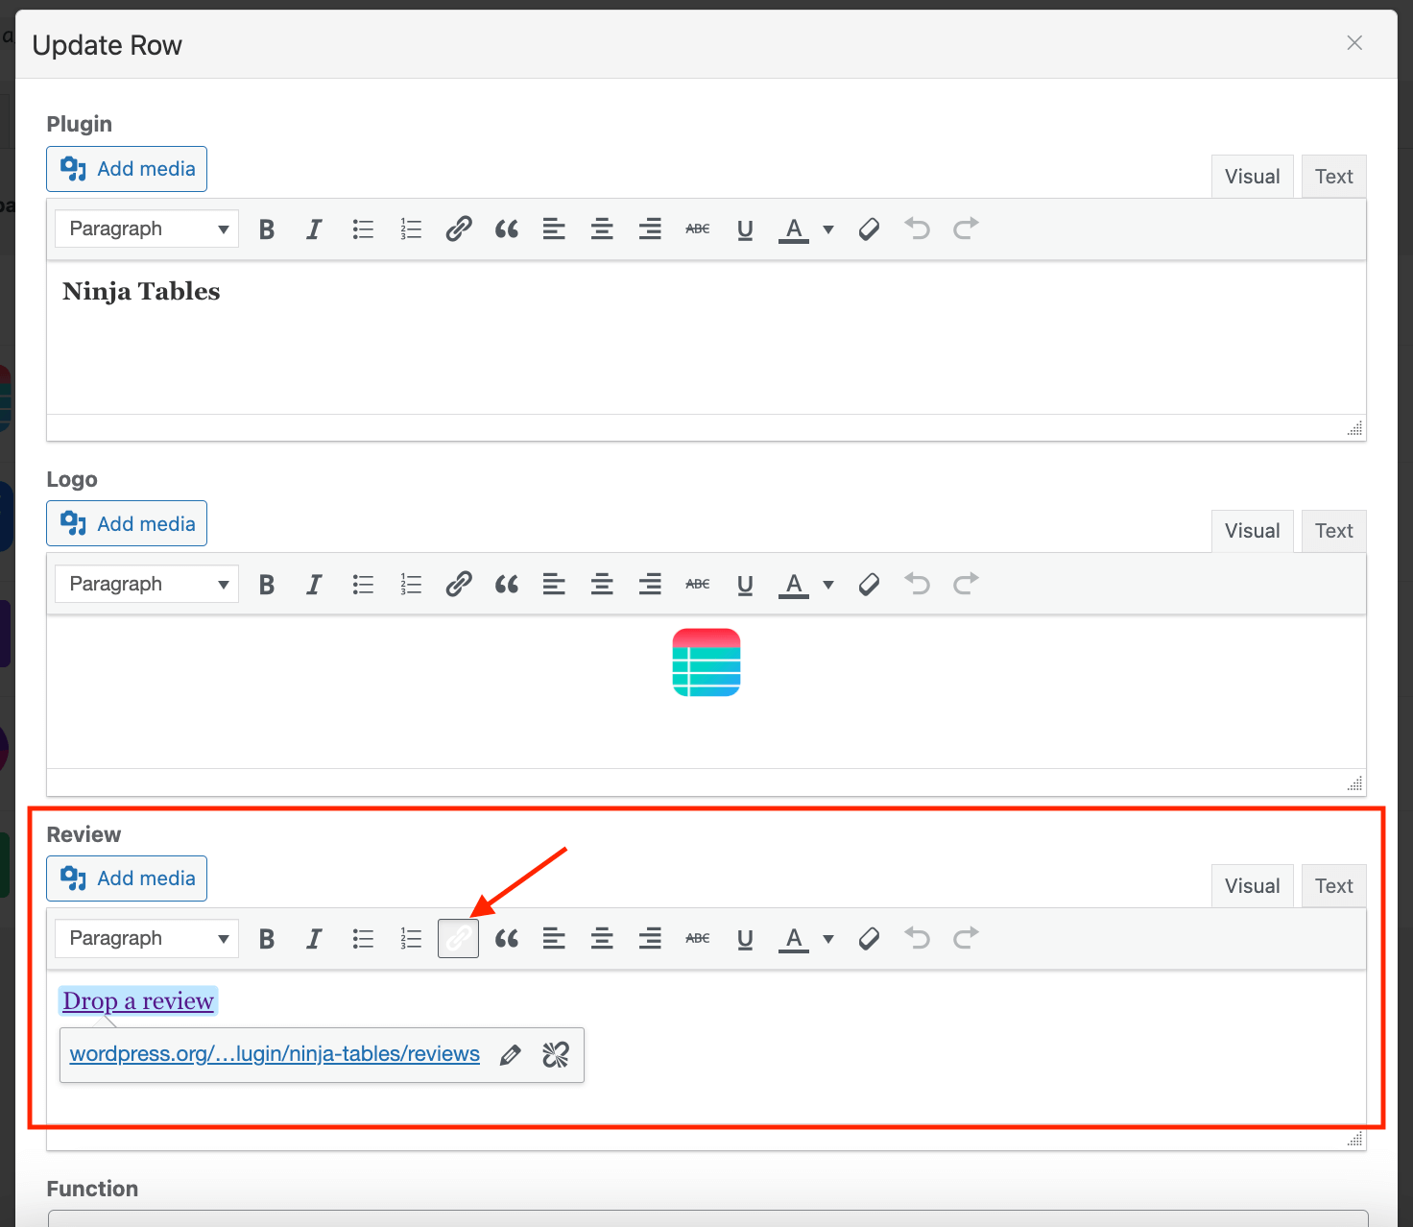Click Add media button under Logo
The width and height of the screenshot is (1413, 1227).
(127, 524)
